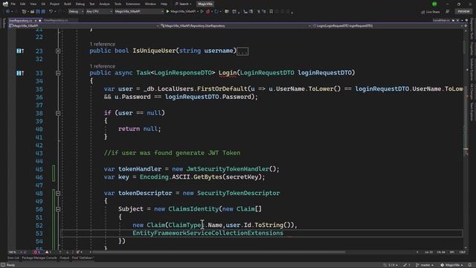Open the Package Manager Console tab
The image size is (476, 268).
[39, 258]
